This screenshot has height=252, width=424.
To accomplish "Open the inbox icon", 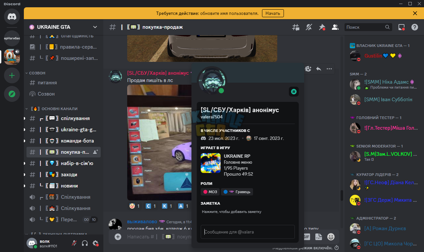I will 401,27.
